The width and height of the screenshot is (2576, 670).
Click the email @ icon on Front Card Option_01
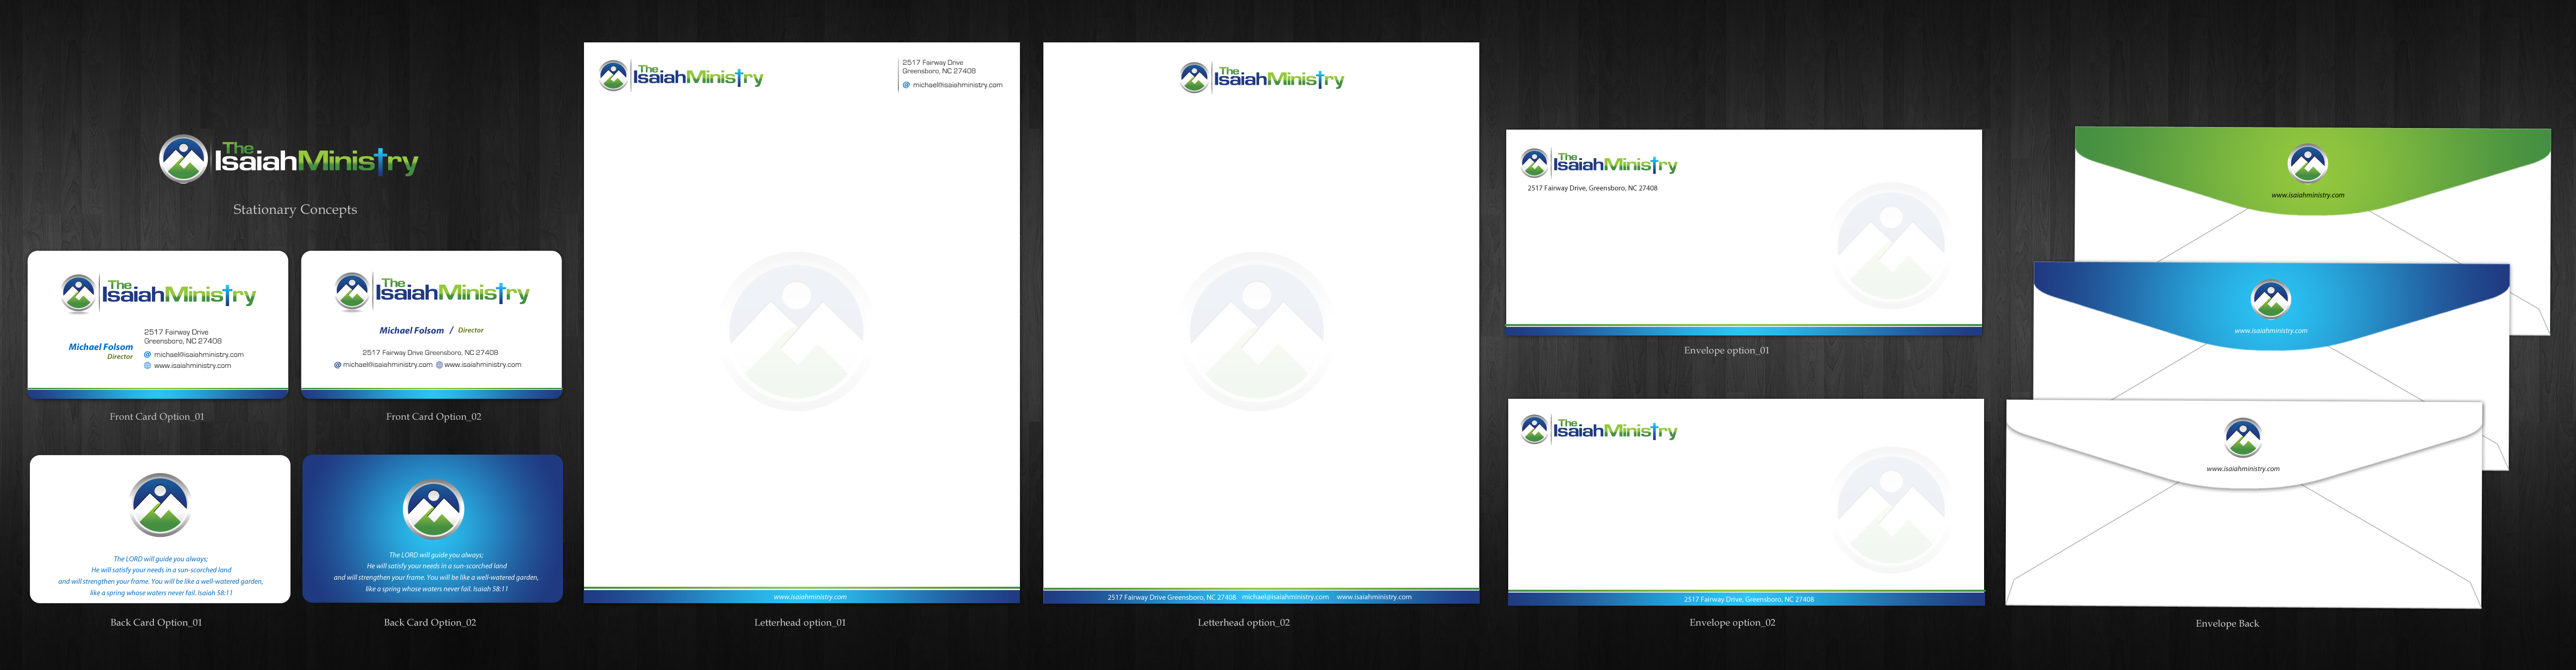[148, 354]
